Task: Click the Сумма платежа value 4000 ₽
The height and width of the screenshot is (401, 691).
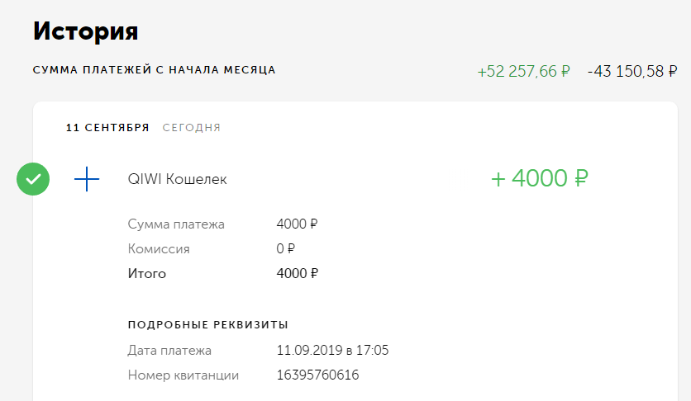Action: 297,224
